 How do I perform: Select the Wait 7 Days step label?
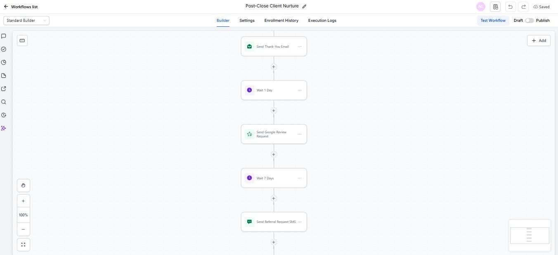(x=265, y=178)
